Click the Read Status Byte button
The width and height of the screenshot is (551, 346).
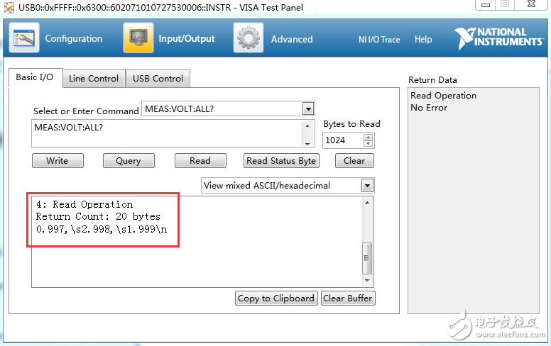(281, 161)
